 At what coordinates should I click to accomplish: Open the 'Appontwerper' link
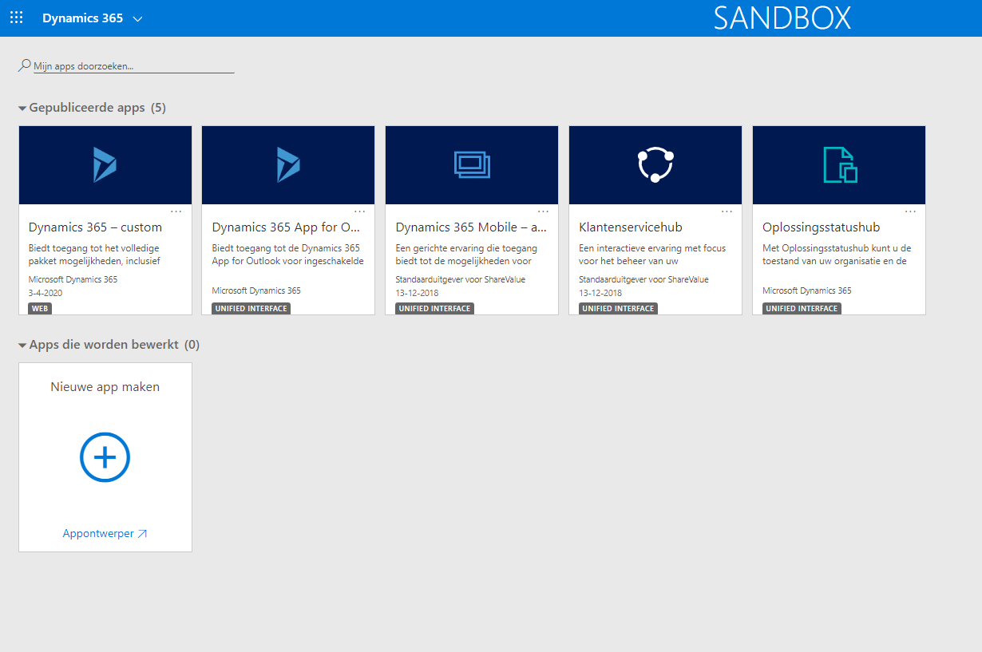coord(105,534)
